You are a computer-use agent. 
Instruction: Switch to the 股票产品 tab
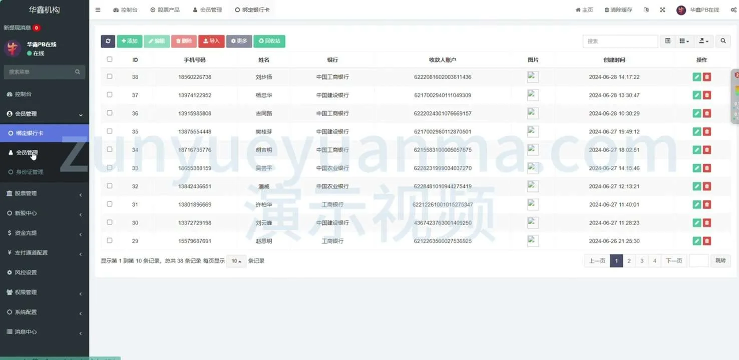[165, 10]
